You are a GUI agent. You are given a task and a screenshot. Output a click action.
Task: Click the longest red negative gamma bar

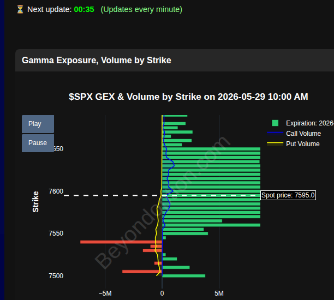click(x=121, y=242)
